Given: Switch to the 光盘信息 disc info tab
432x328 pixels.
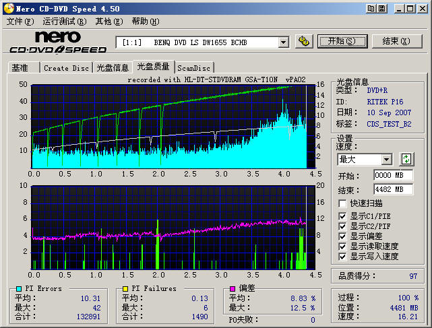Looking at the screenshot, I should (113, 68).
